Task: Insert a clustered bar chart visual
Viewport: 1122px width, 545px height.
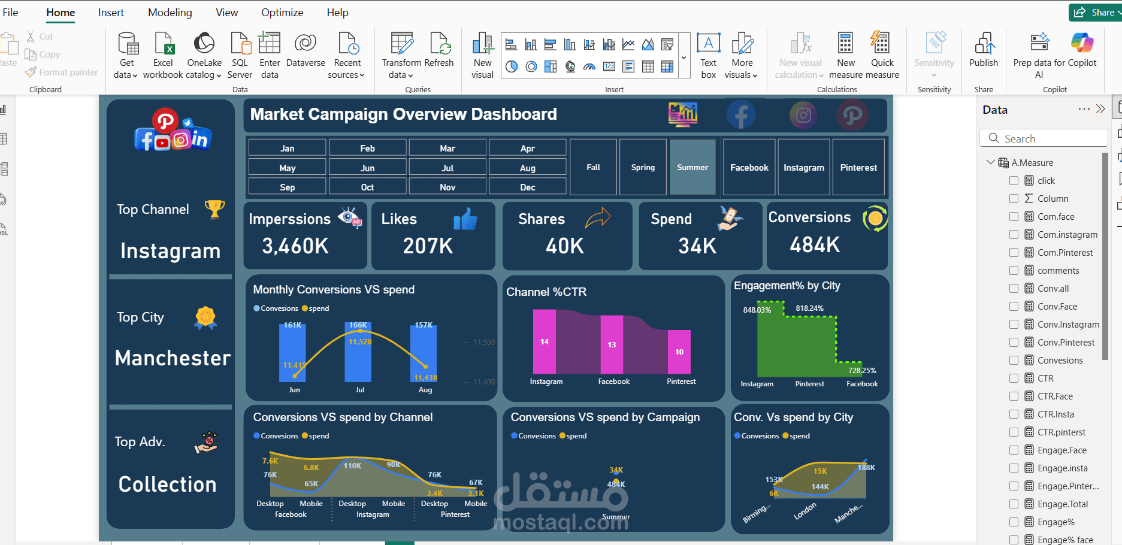Action: click(x=551, y=44)
